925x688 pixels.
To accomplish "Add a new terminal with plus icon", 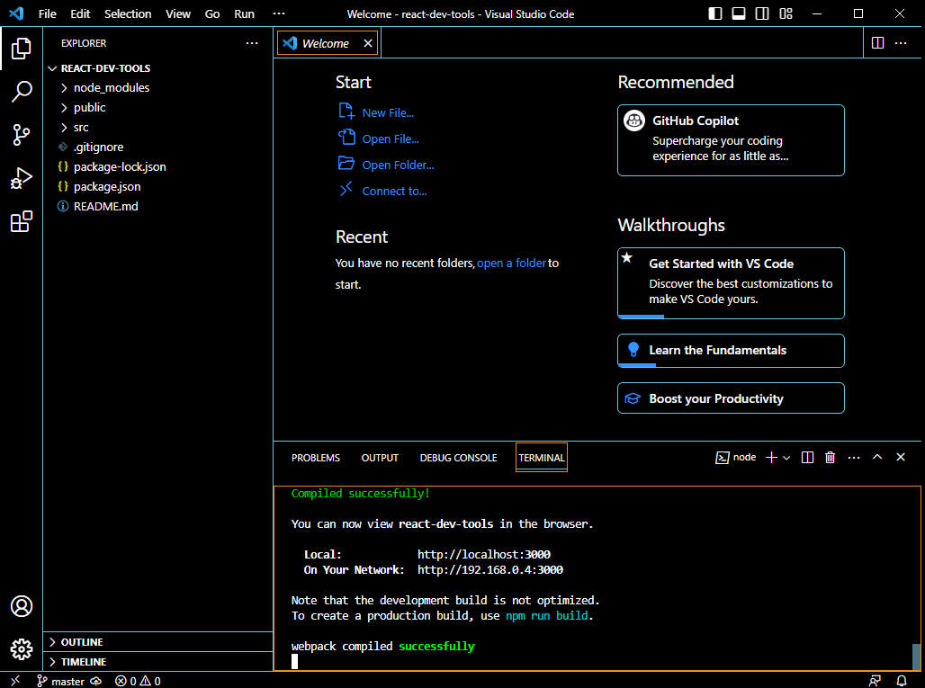I will (x=771, y=458).
